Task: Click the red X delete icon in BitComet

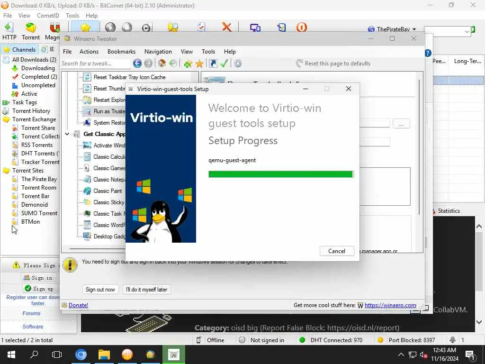Action: click(227, 27)
